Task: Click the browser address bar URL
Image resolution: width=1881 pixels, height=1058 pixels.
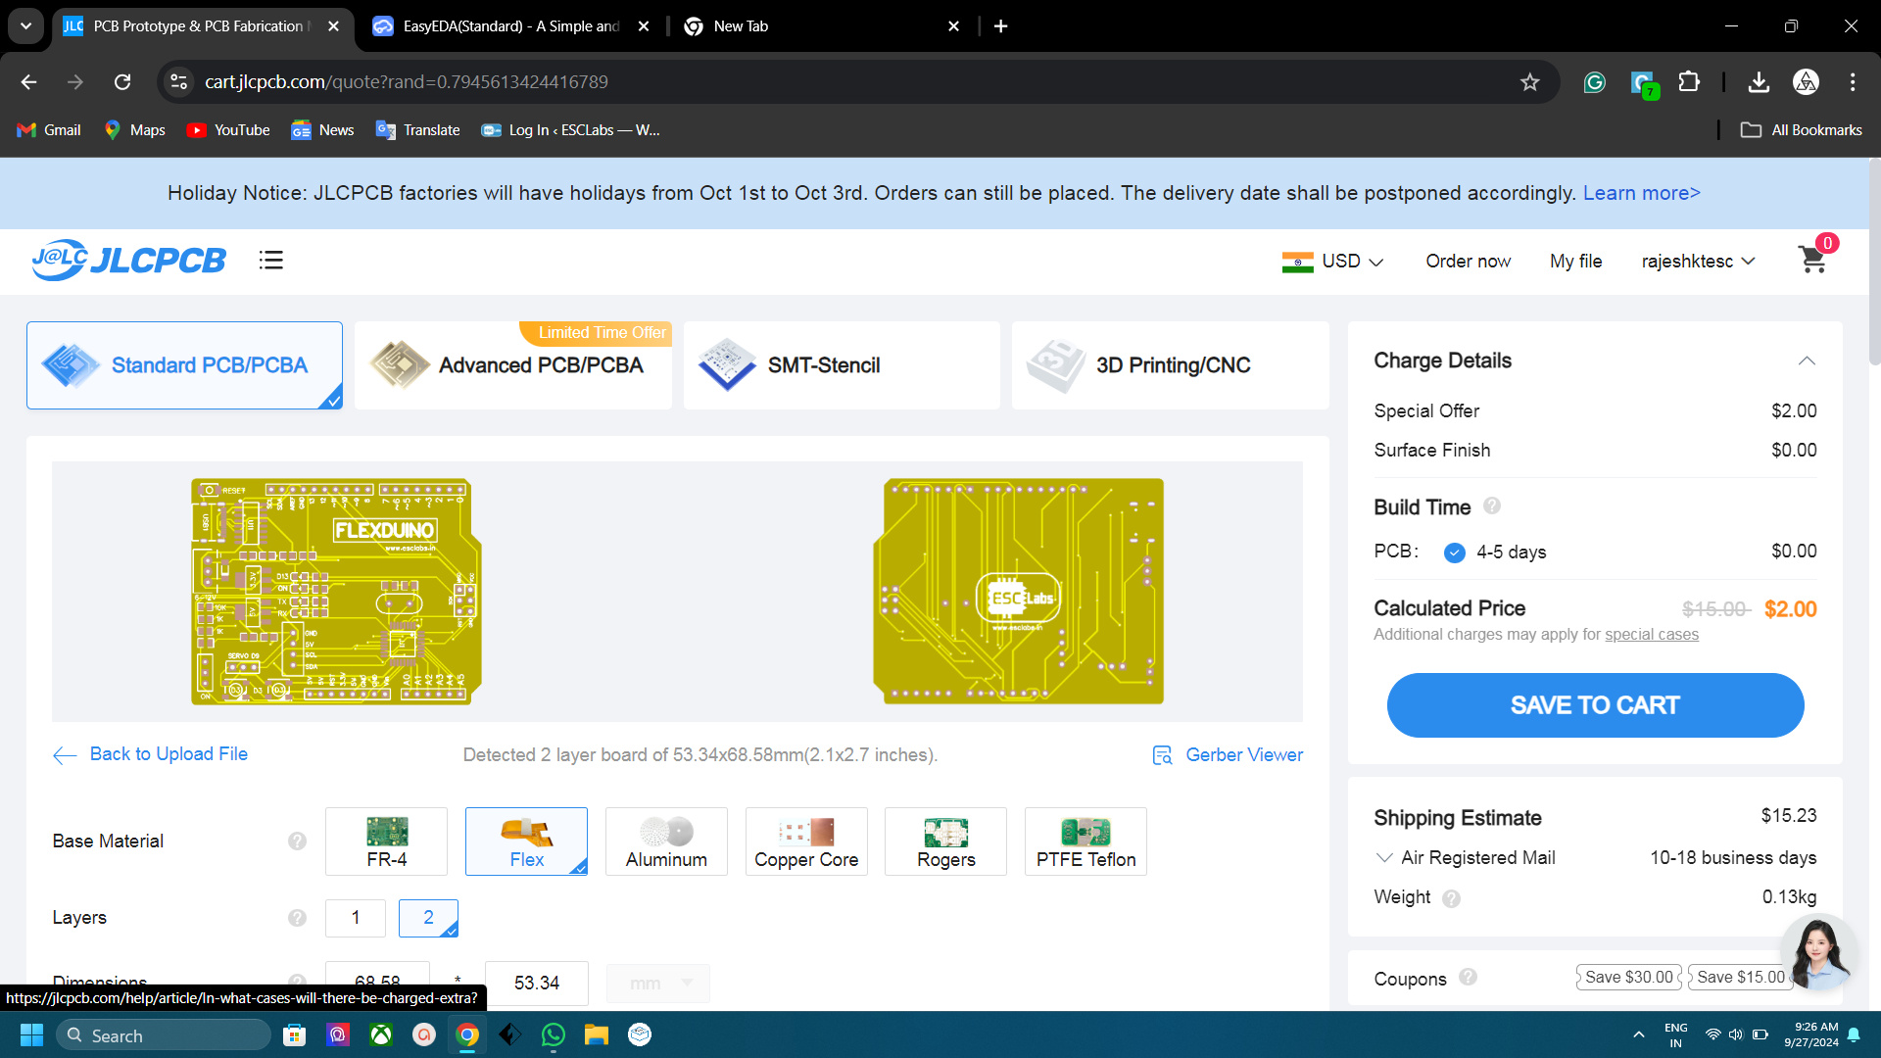Action: pyautogui.click(x=406, y=82)
